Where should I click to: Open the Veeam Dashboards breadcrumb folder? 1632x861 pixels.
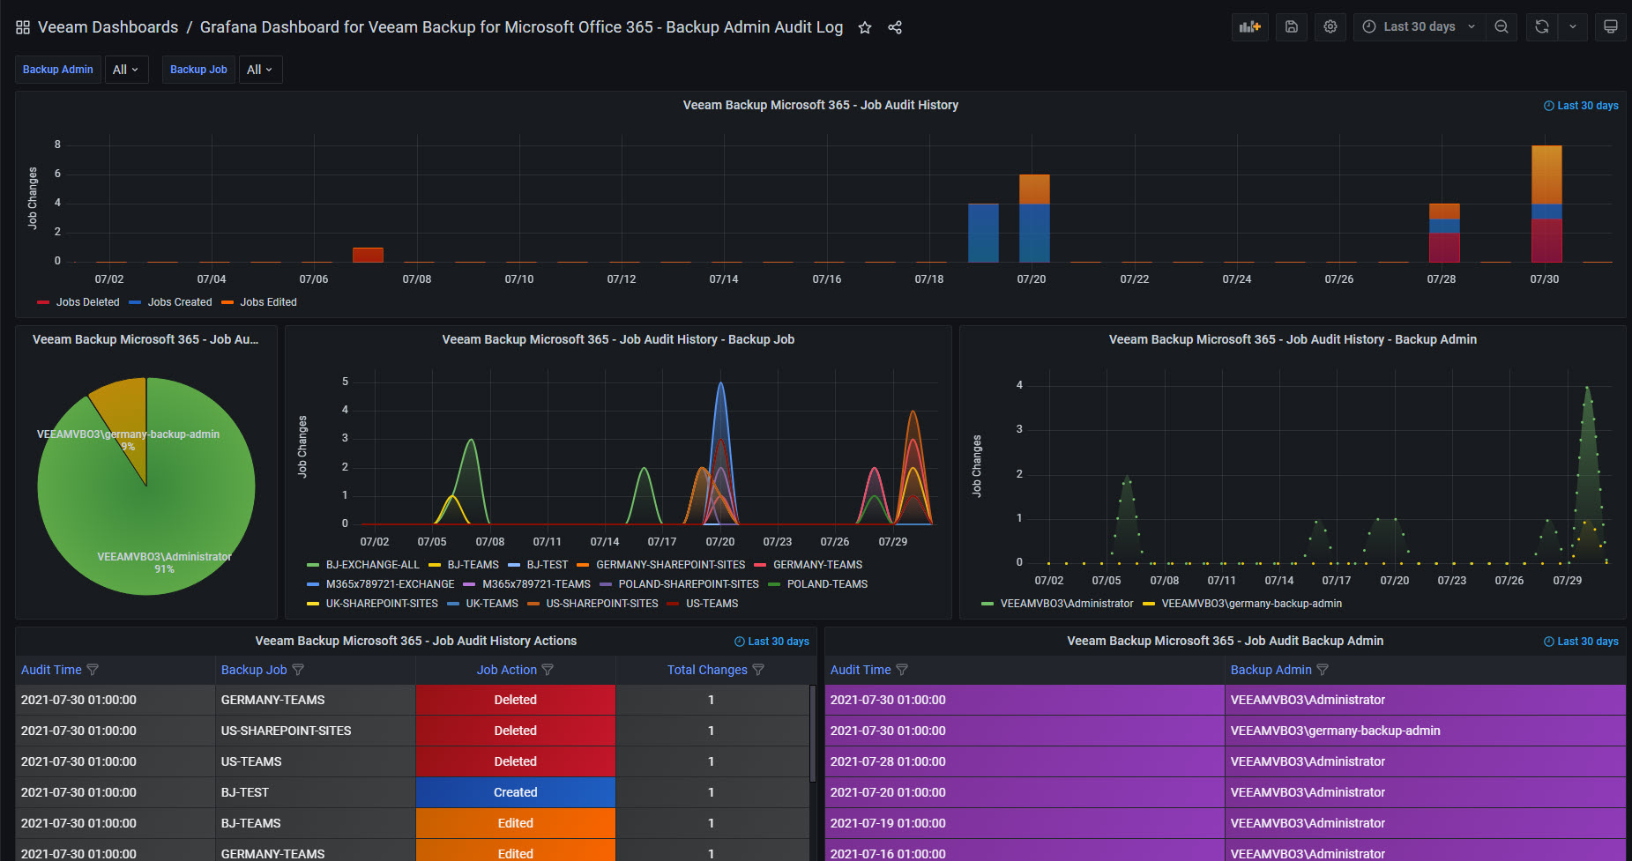[x=108, y=27]
